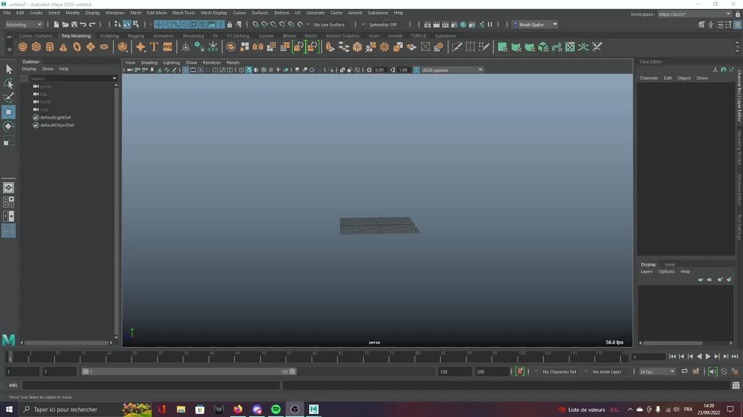Open the Type tool on the shelf
Image resolution: width=743 pixels, height=417 pixels.
tap(154, 47)
